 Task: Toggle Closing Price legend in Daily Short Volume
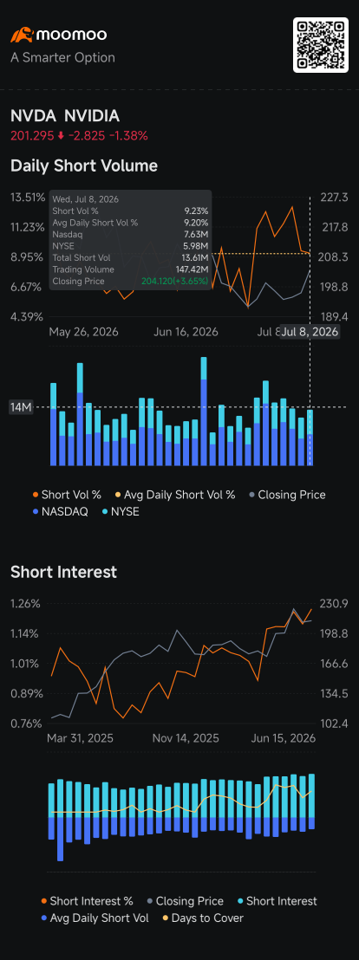click(x=287, y=495)
